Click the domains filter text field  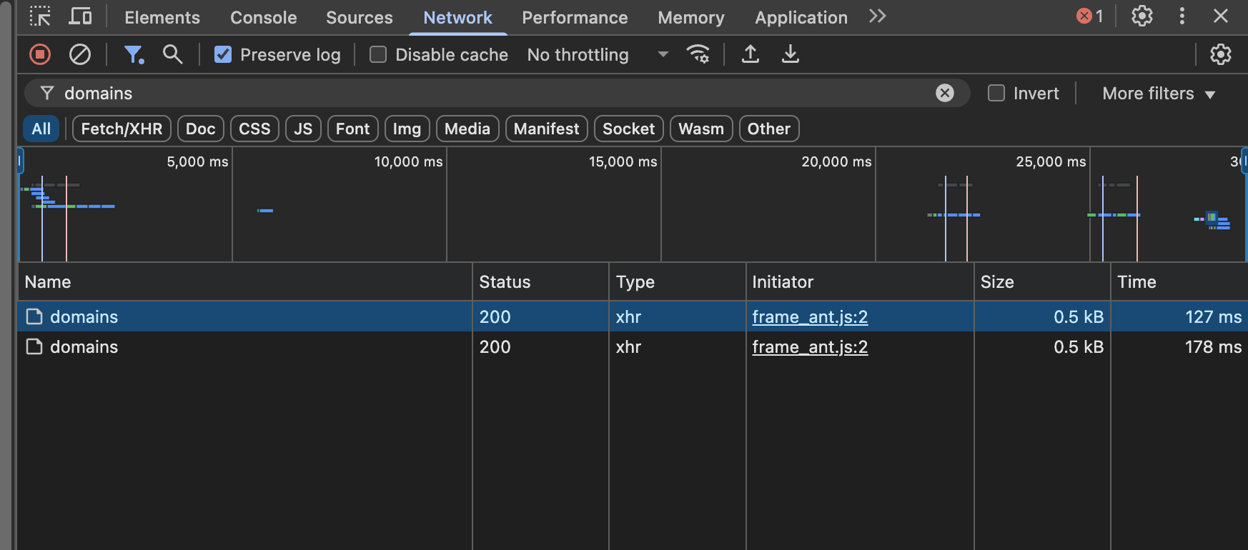pyautogui.click(x=486, y=94)
